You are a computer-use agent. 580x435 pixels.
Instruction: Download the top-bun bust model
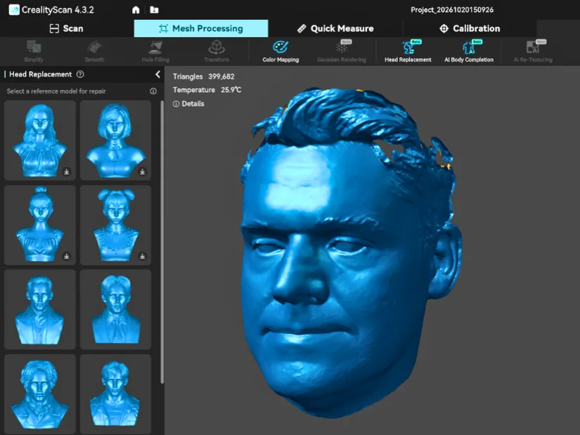tap(67, 256)
